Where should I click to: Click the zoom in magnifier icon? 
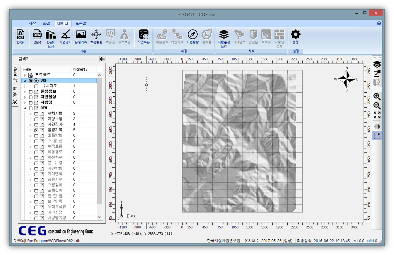(x=377, y=97)
